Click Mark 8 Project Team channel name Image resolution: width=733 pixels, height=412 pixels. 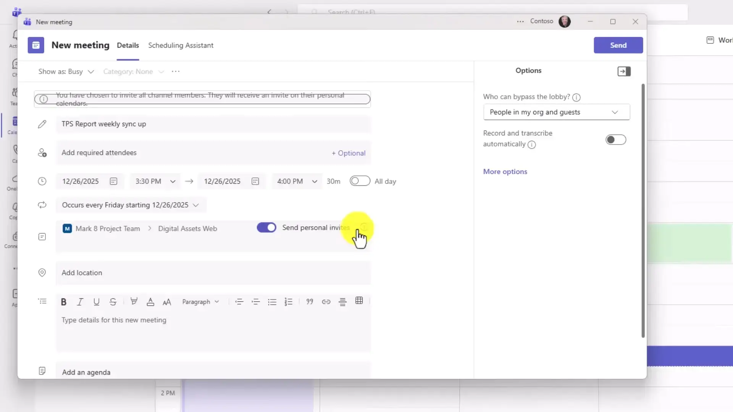108,229
